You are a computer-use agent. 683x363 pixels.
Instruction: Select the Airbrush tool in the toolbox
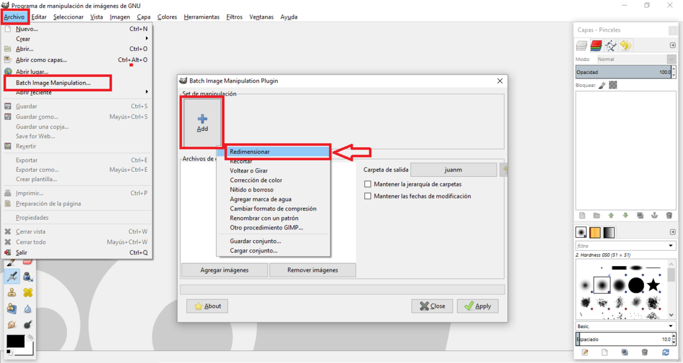pos(12,276)
